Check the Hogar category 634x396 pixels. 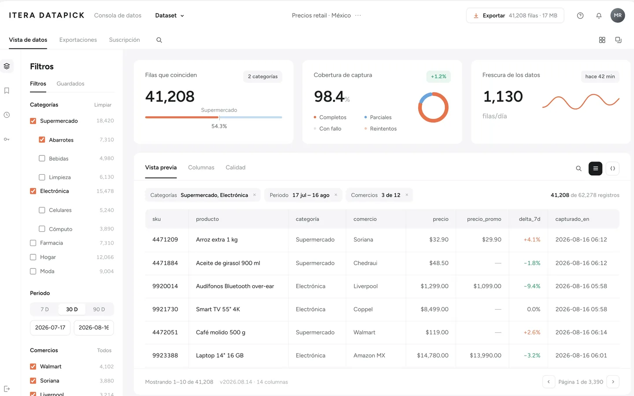[33, 257]
